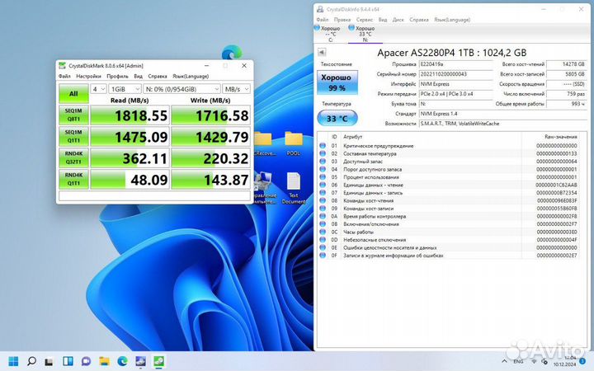594x371 pixels.
Task: Click the status orb for Единицы данных - чтение
Action: (323, 185)
